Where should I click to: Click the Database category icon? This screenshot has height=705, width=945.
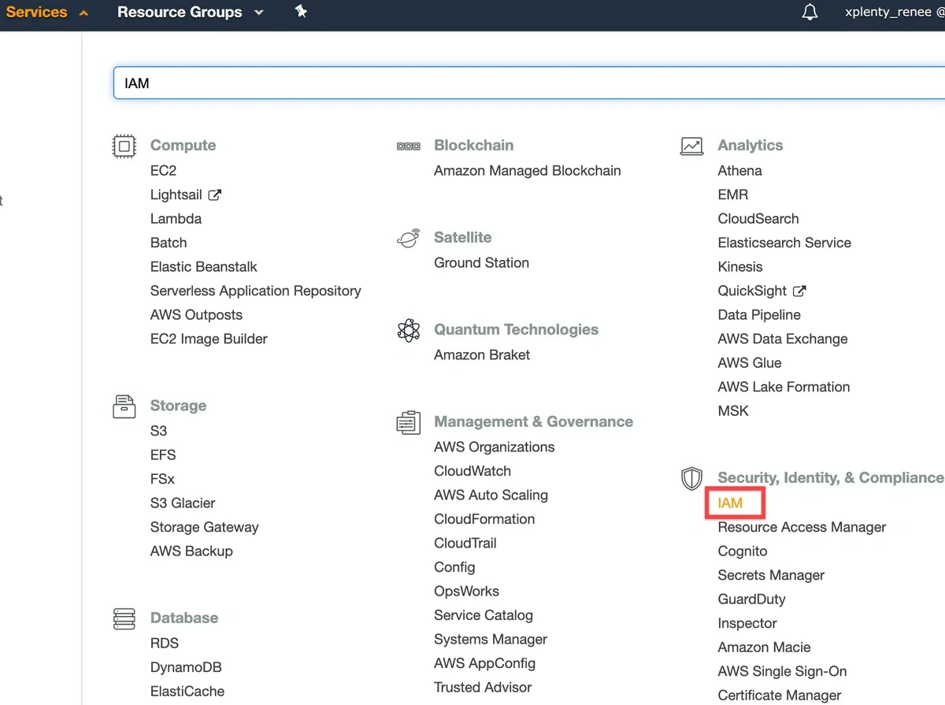pos(124,619)
